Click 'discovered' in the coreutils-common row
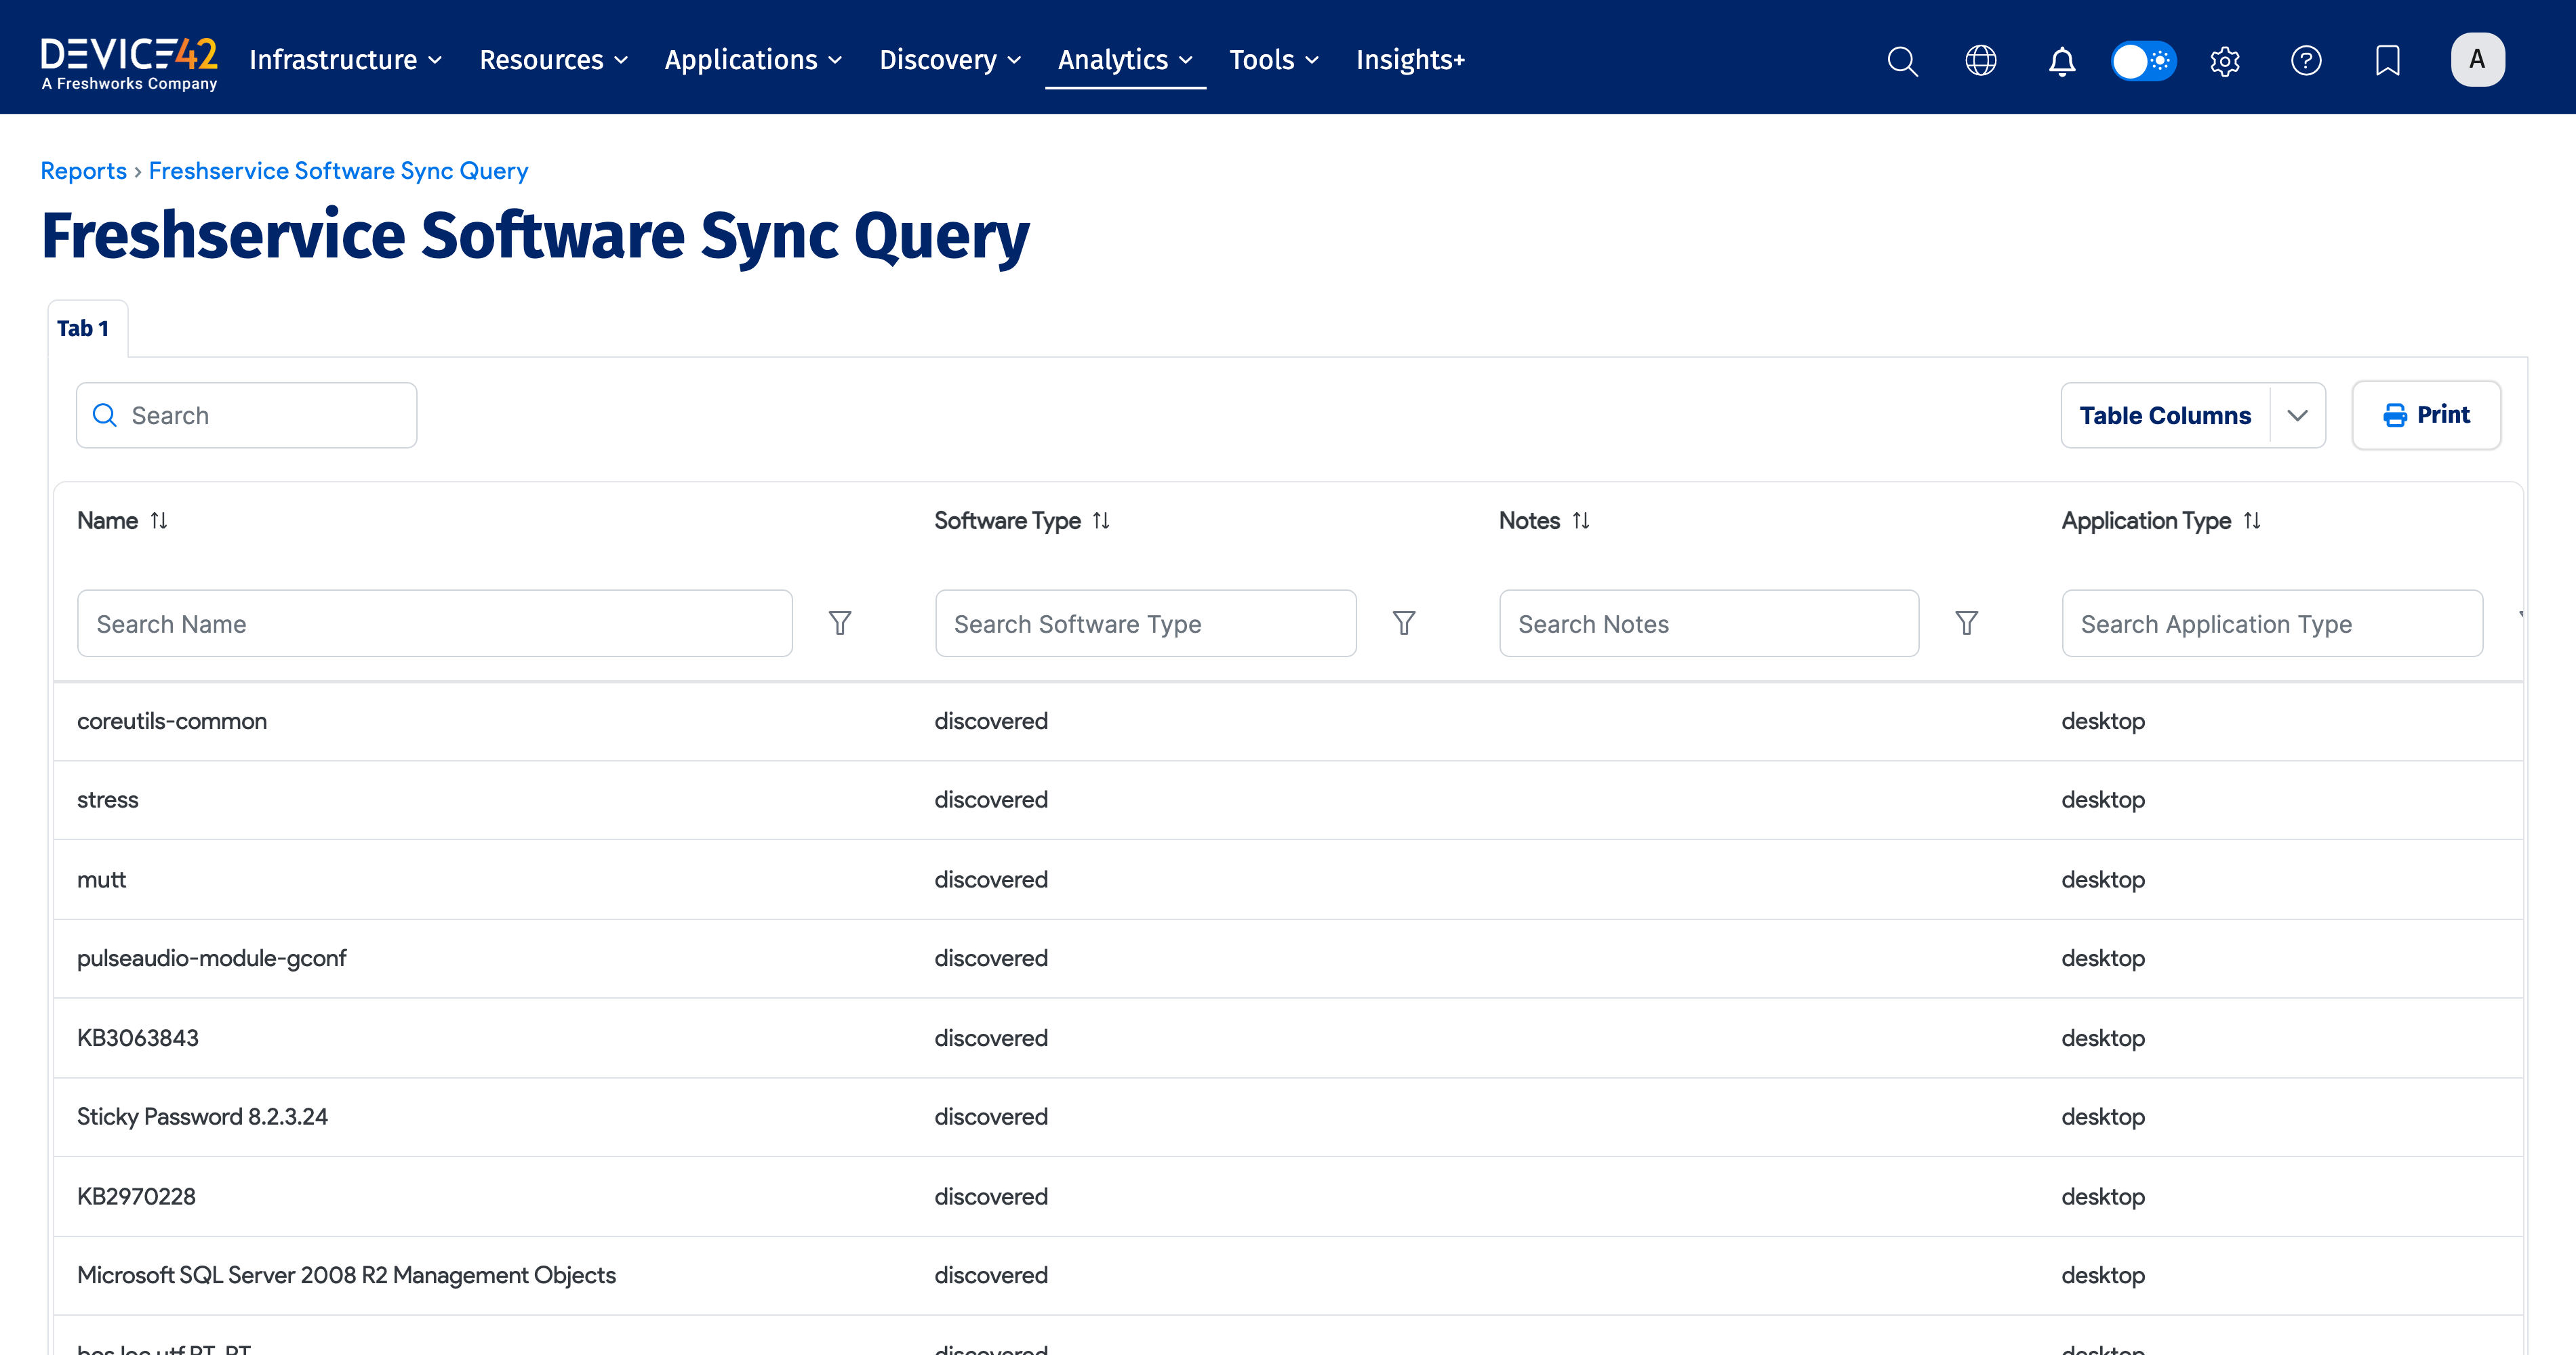Viewport: 2576px width, 1355px height. [991, 722]
